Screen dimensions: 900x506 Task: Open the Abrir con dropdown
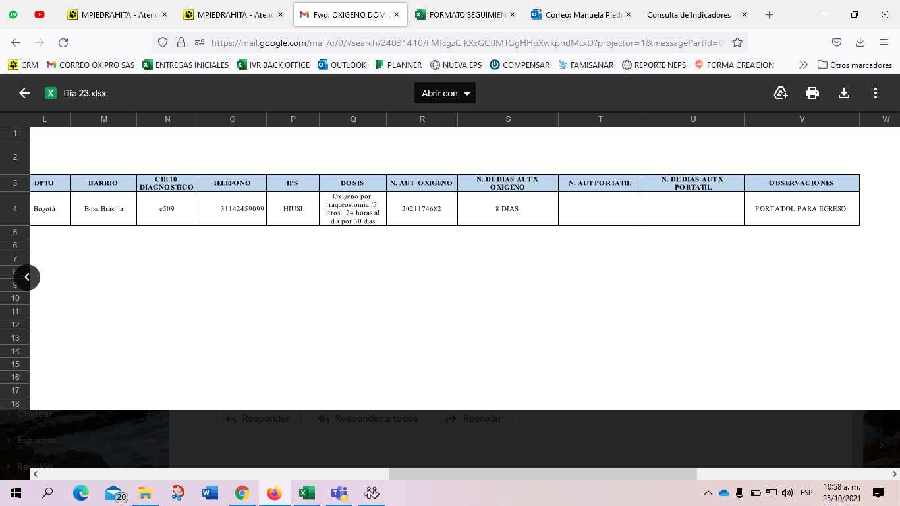[x=445, y=93]
